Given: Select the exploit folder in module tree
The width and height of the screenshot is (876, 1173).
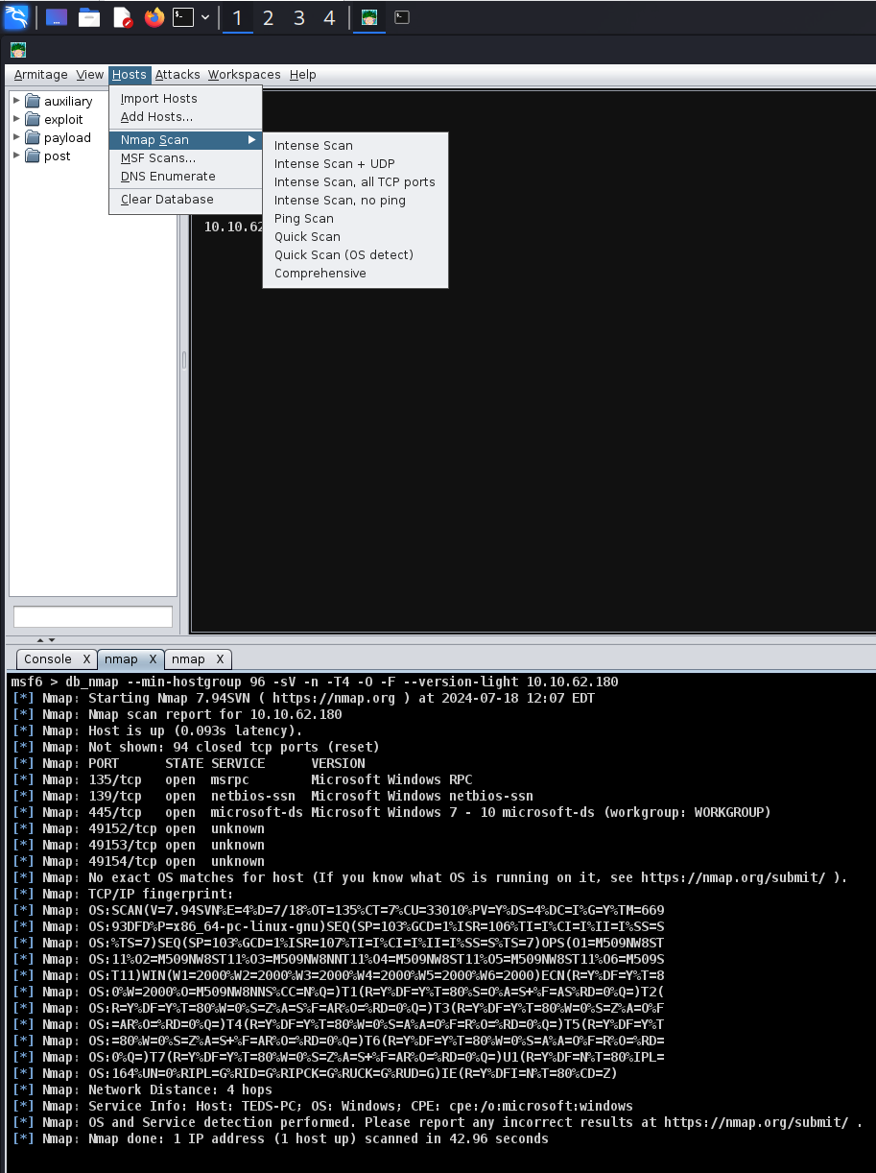Looking at the screenshot, I should [x=55, y=119].
